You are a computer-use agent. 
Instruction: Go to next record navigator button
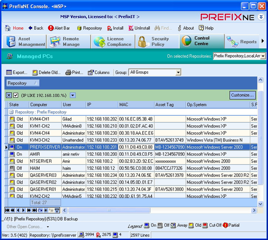[24, 210]
